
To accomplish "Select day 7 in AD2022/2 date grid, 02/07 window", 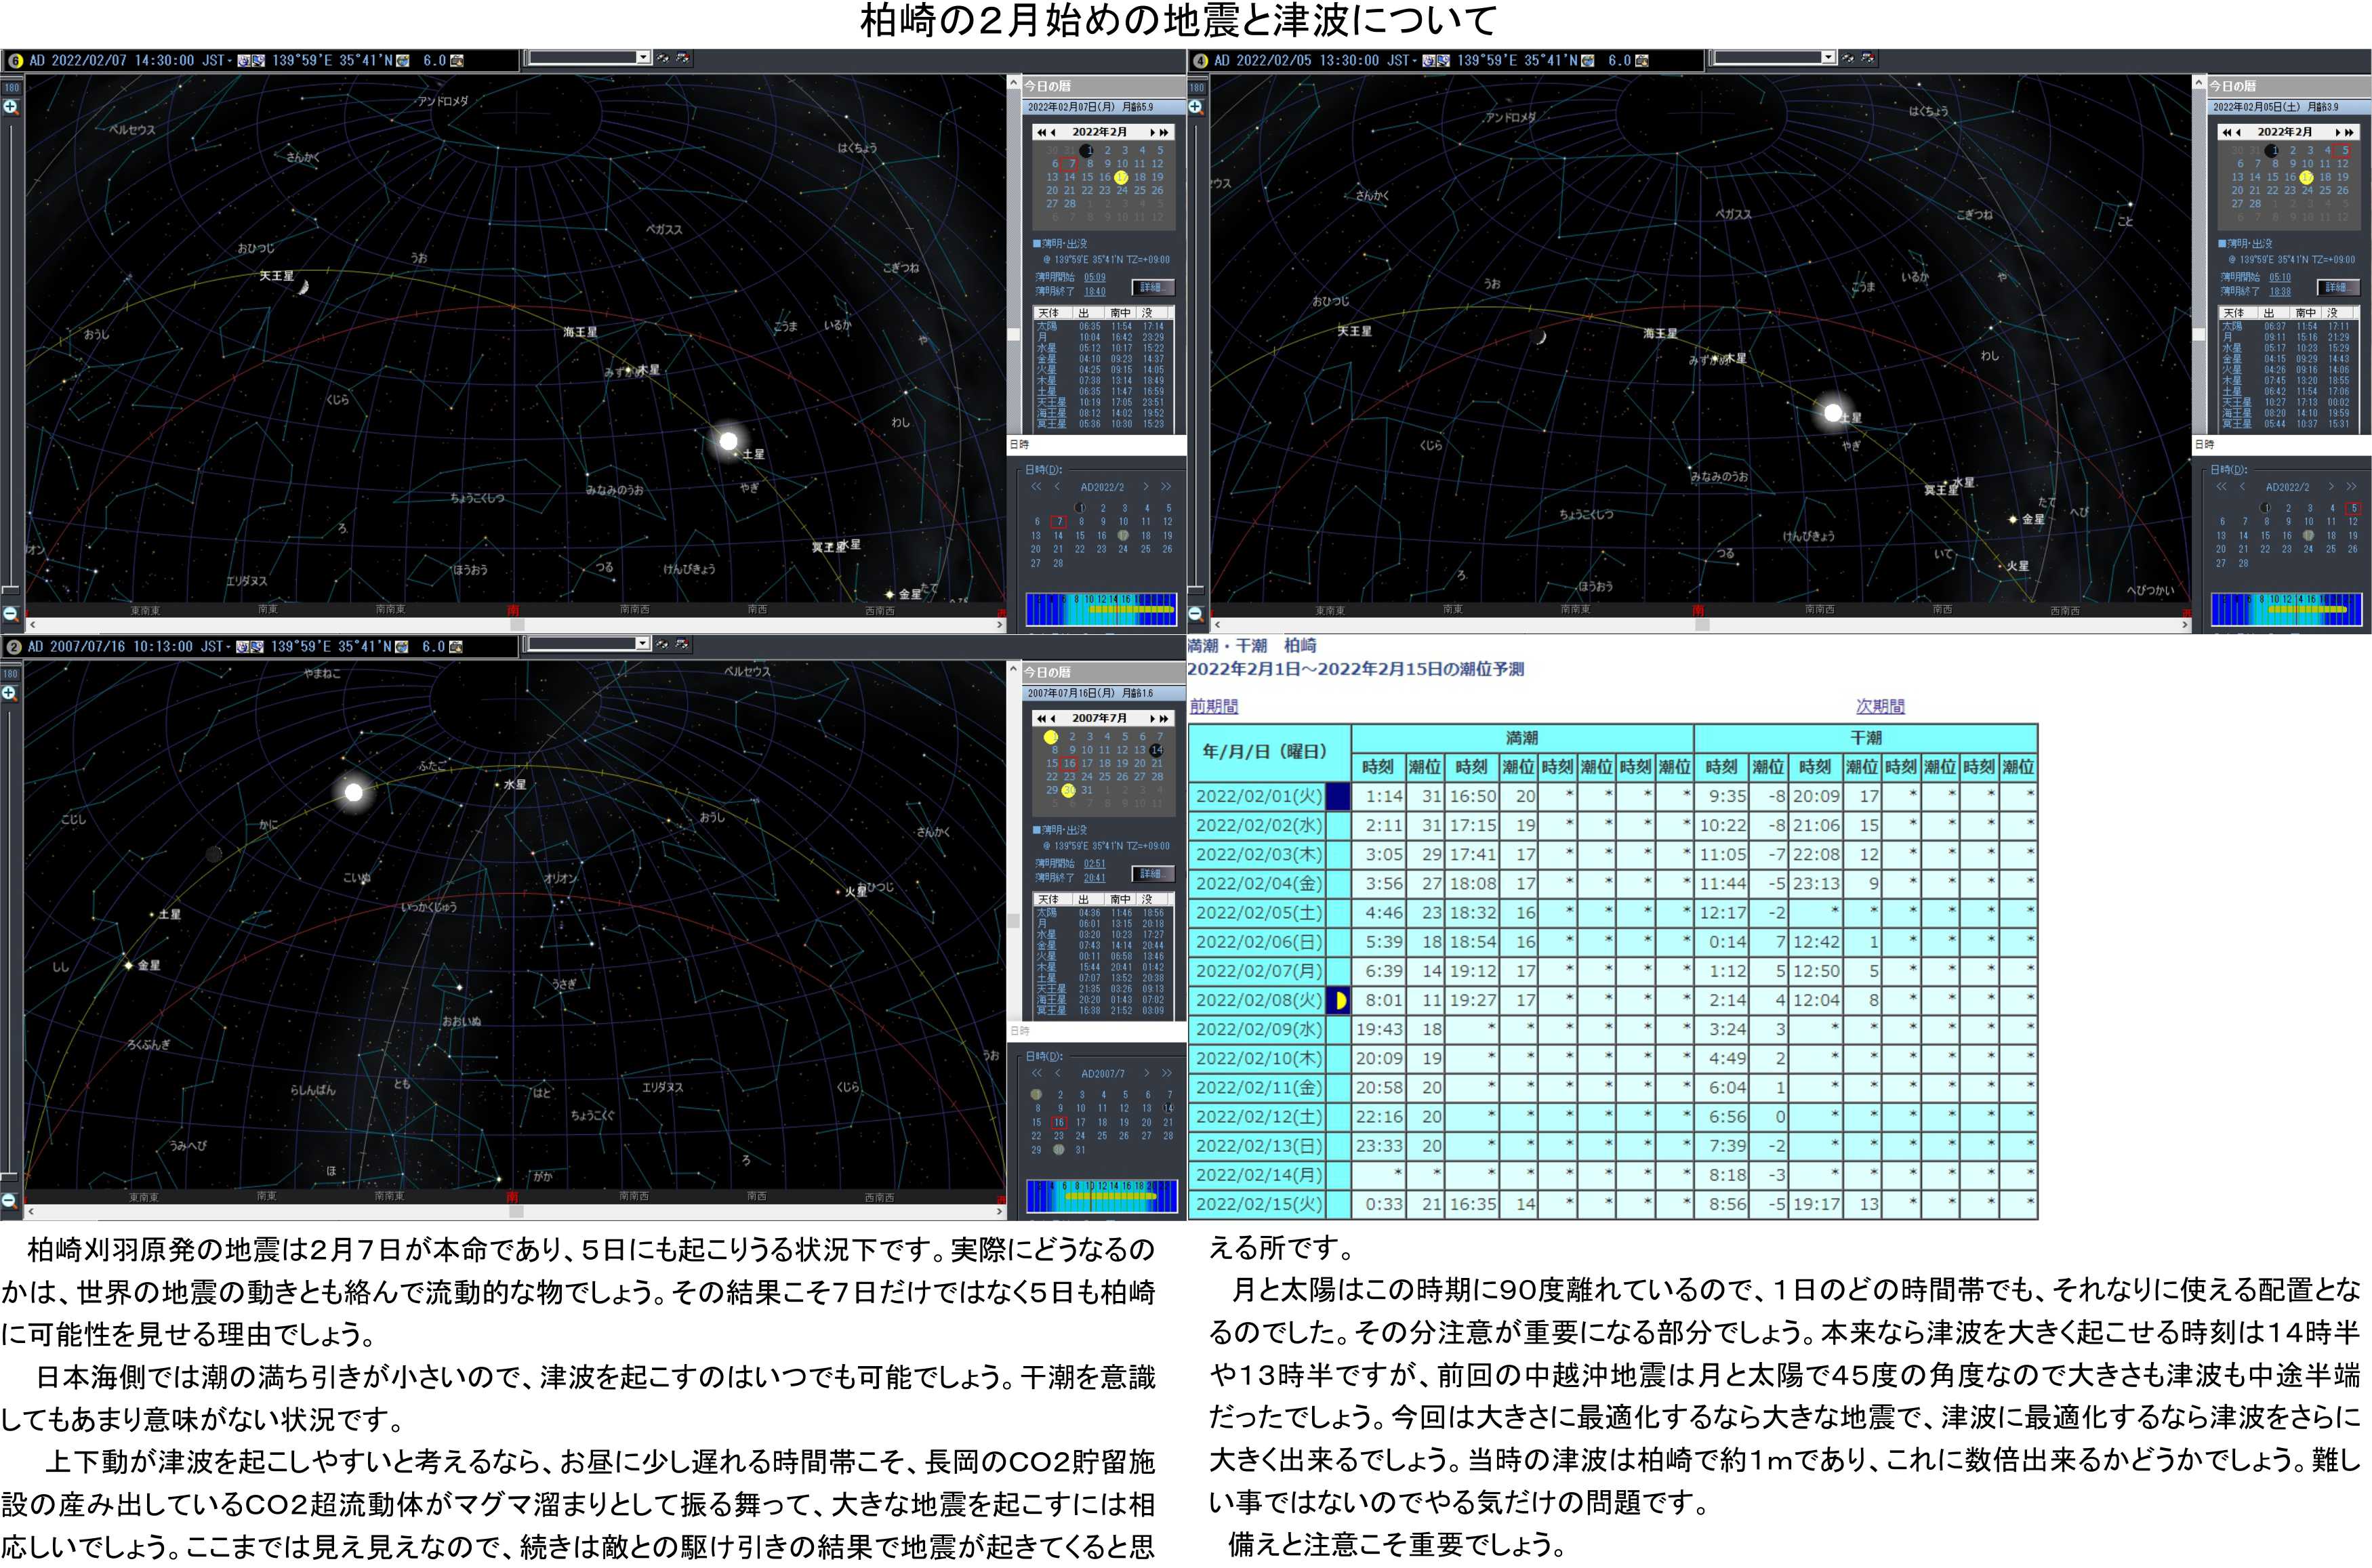I will pyautogui.click(x=1059, y=521).
